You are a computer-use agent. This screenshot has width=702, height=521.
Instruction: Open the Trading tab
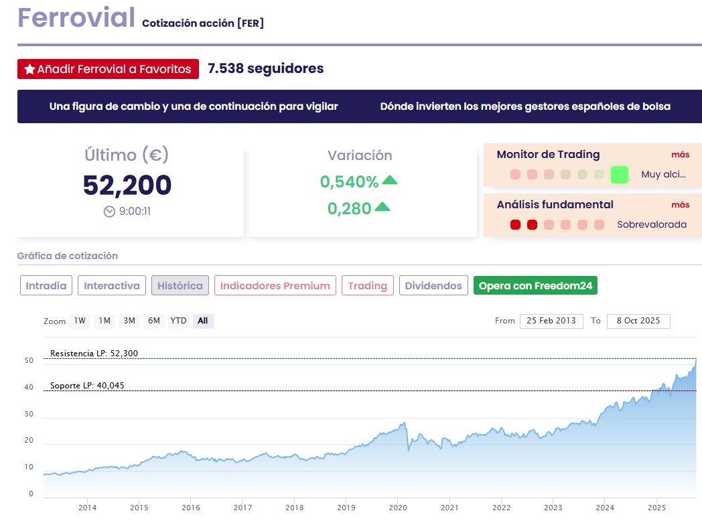[x=368, y=285]
